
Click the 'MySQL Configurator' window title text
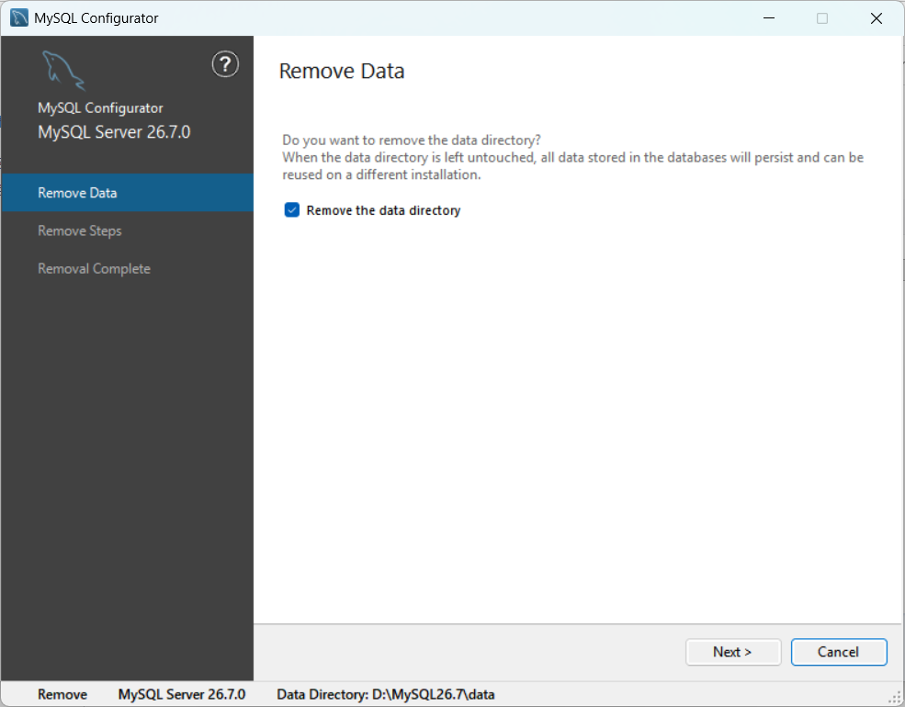point(96,18)
